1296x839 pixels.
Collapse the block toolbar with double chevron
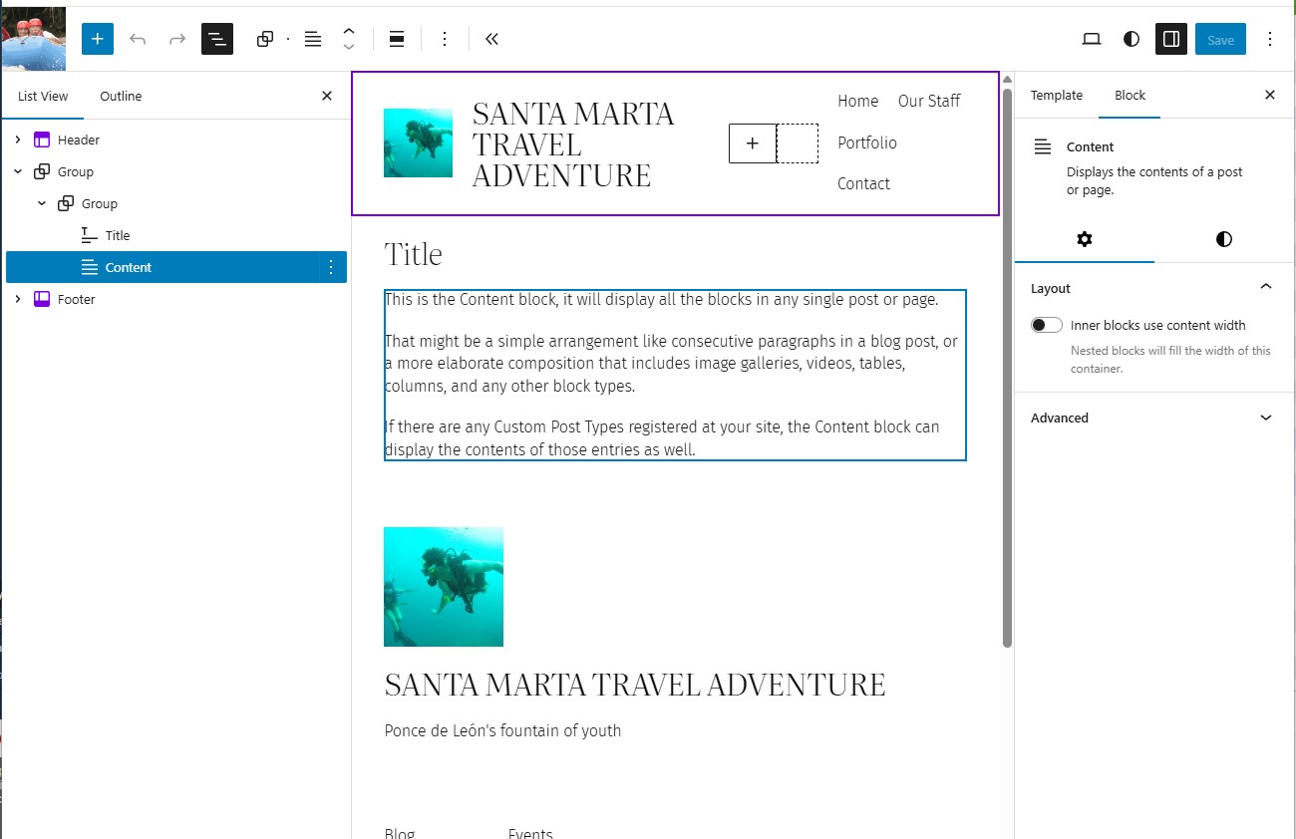(491, 39)
